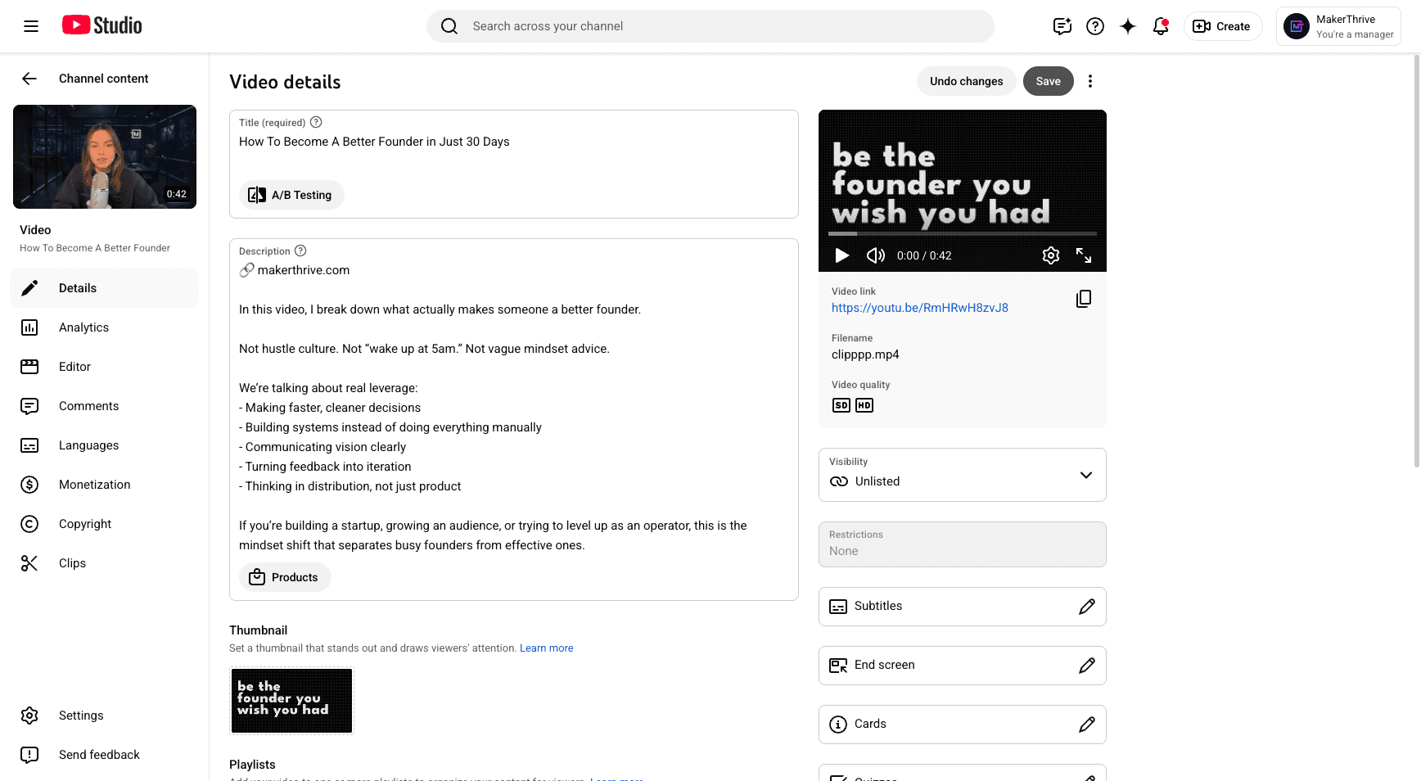
Task: Select the uploaded thumbnail image
Action: coord(291,701)
